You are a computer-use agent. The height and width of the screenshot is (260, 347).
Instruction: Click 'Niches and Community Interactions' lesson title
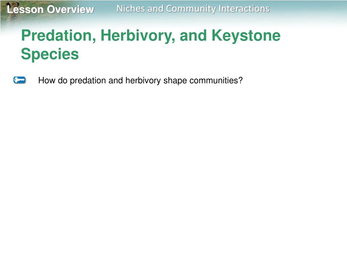tap(193, 9)
